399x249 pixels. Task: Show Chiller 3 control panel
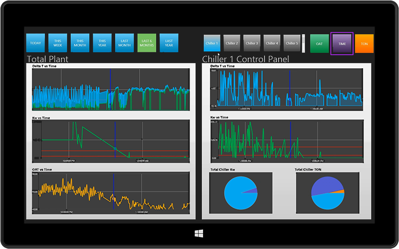click(252, 43)
